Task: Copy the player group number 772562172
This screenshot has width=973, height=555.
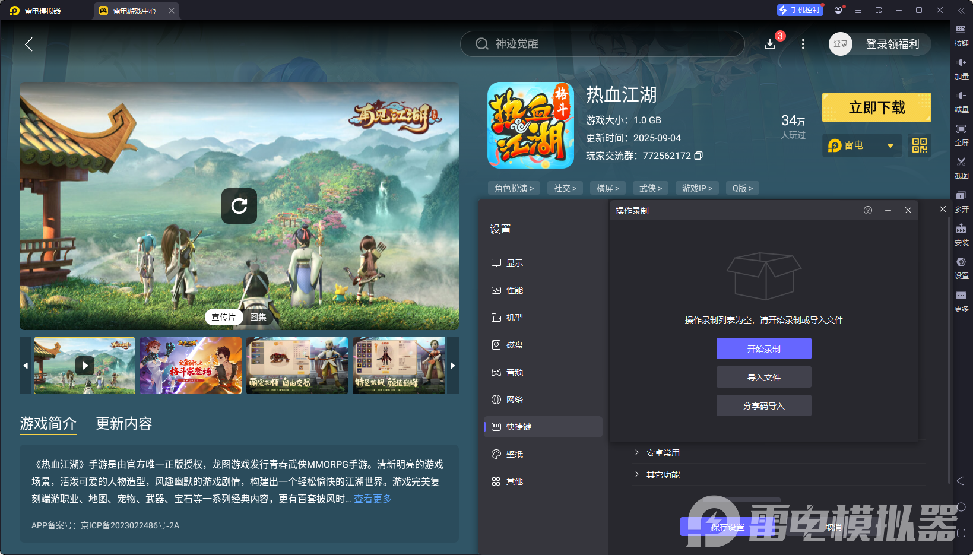Action: tap(699, 156)
